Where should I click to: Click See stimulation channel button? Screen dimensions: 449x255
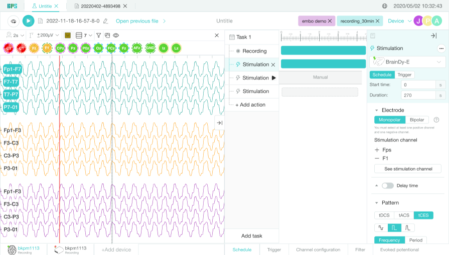[x=408, y=169]
